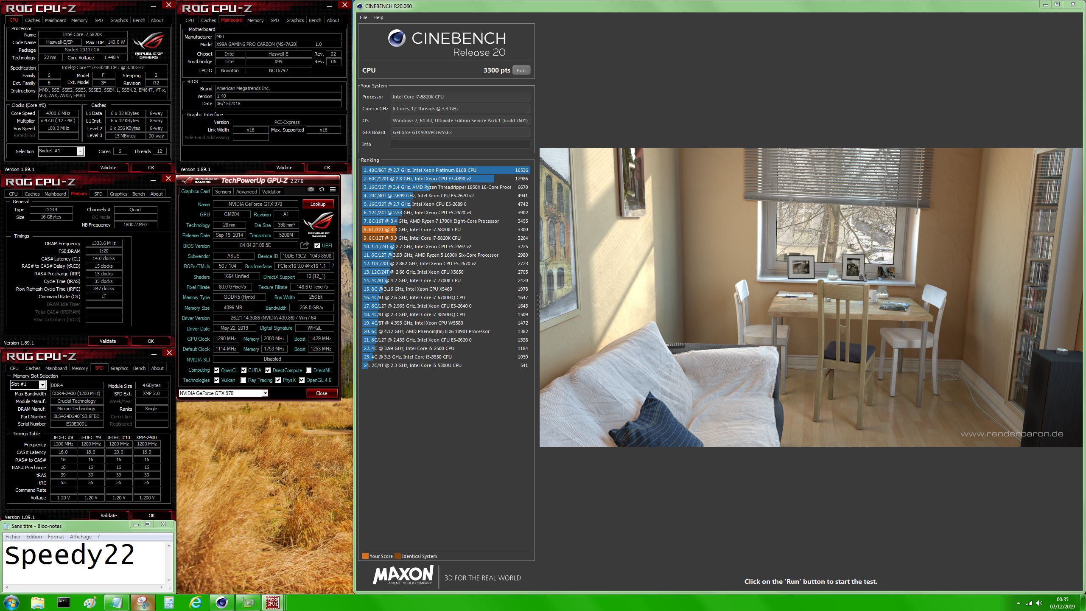Toggle the UEFI checkbox in GPU-Z

click(x=317, y=245)
